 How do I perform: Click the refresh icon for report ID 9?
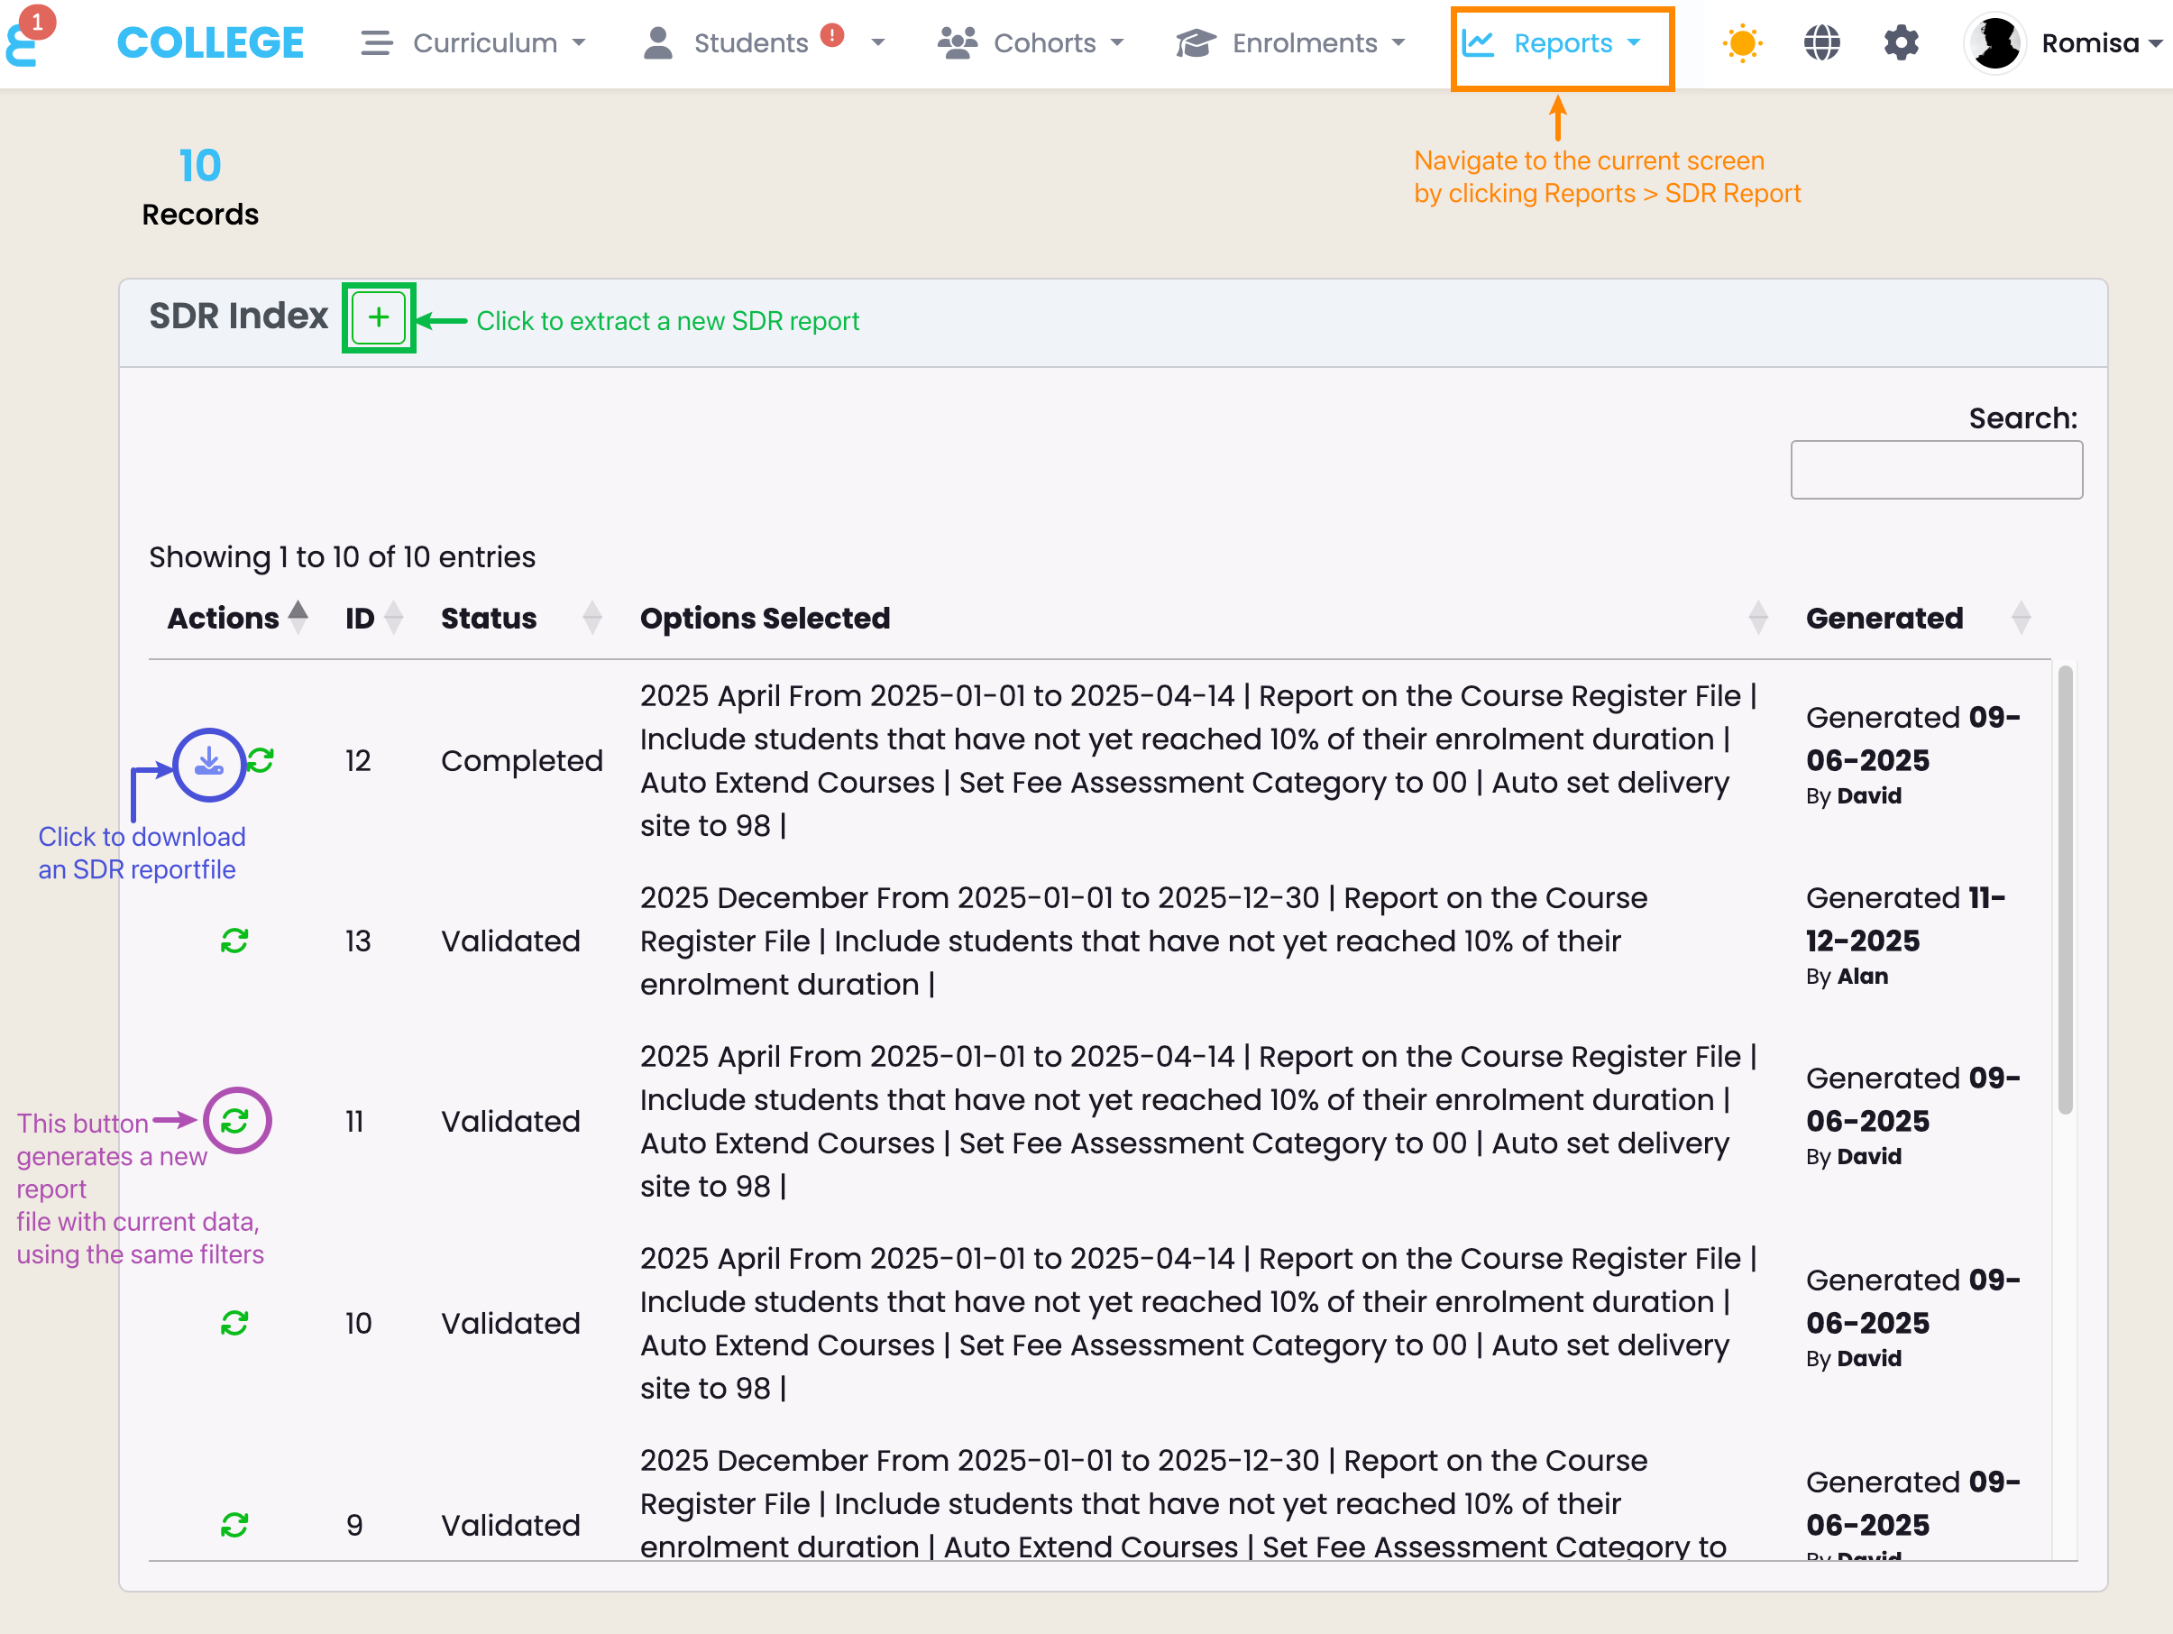(234, 1524)
